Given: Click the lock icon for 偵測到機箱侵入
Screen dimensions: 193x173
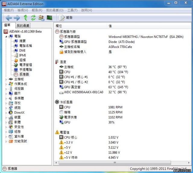Looking at the screenshot, I should click(61, 52).
